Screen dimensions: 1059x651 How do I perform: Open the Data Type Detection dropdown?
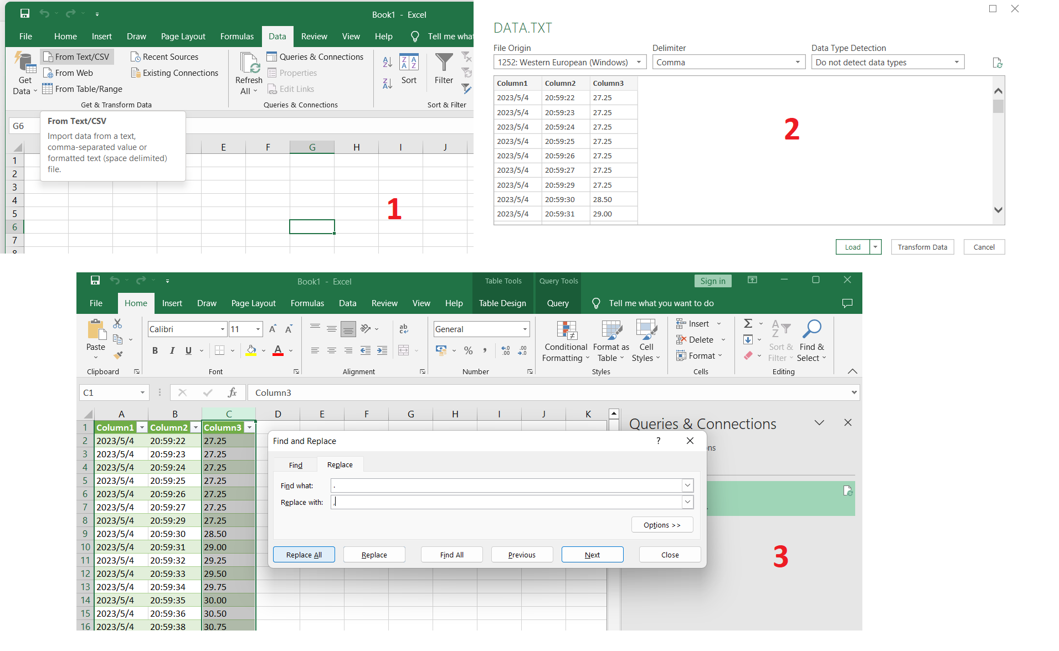pyautogui.click(x=957, y=62)
